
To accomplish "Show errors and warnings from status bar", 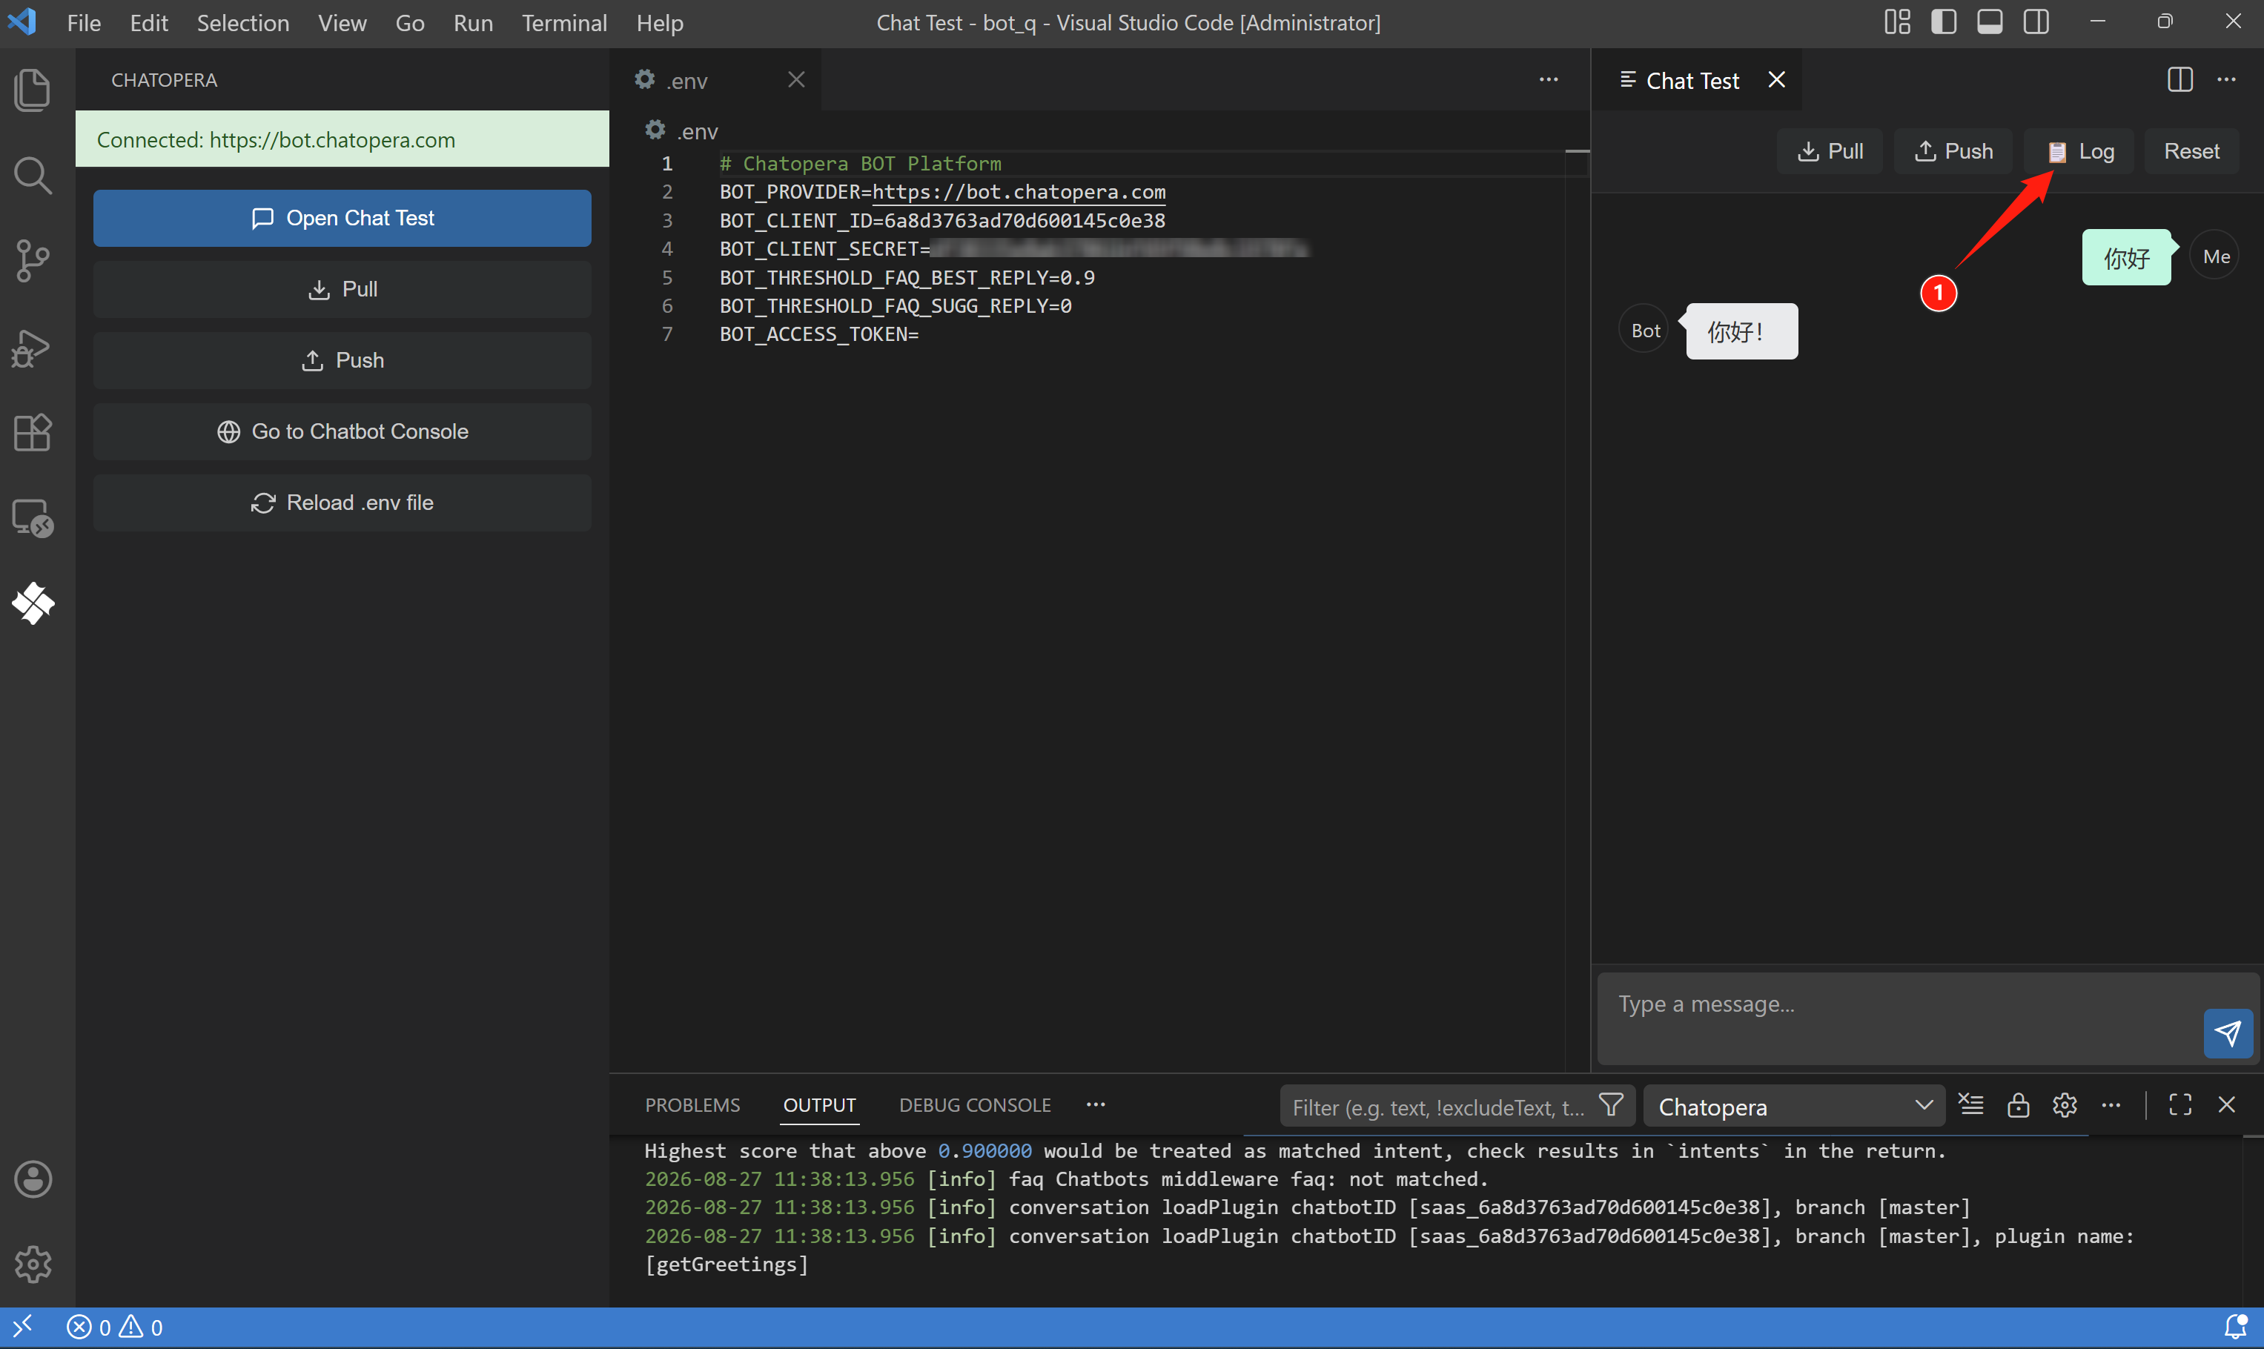I will coord(114,1328).
